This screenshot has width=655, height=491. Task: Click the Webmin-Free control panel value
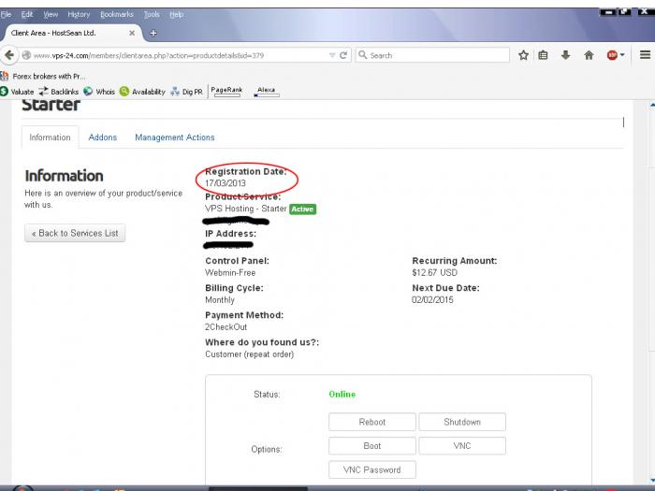point(230,273)
